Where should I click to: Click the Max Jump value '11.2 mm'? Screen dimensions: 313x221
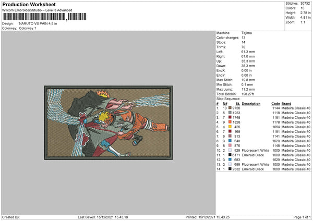tap(248, 89)
